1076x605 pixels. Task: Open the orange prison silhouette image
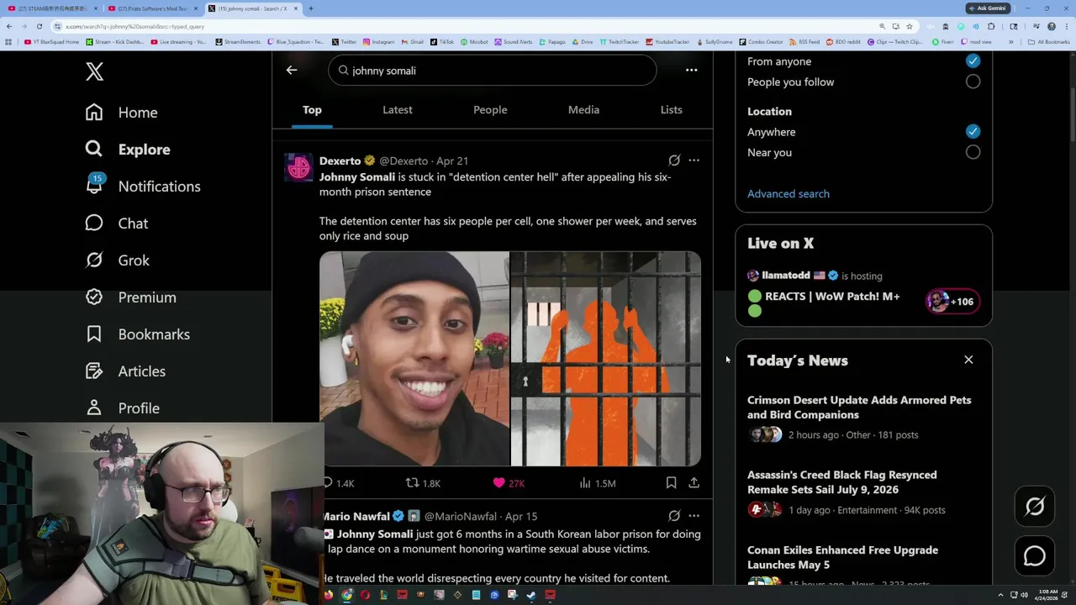click(x=606, y=359)
